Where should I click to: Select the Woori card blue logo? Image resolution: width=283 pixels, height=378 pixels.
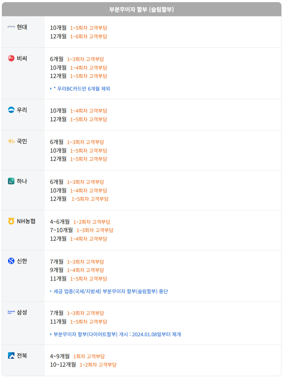[x=11, y=110]
